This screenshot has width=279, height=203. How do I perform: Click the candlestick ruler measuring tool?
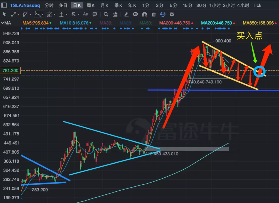(115, 14)
